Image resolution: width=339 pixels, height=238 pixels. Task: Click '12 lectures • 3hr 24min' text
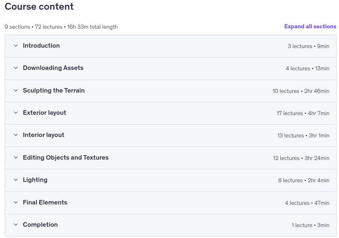click(301, 158)
